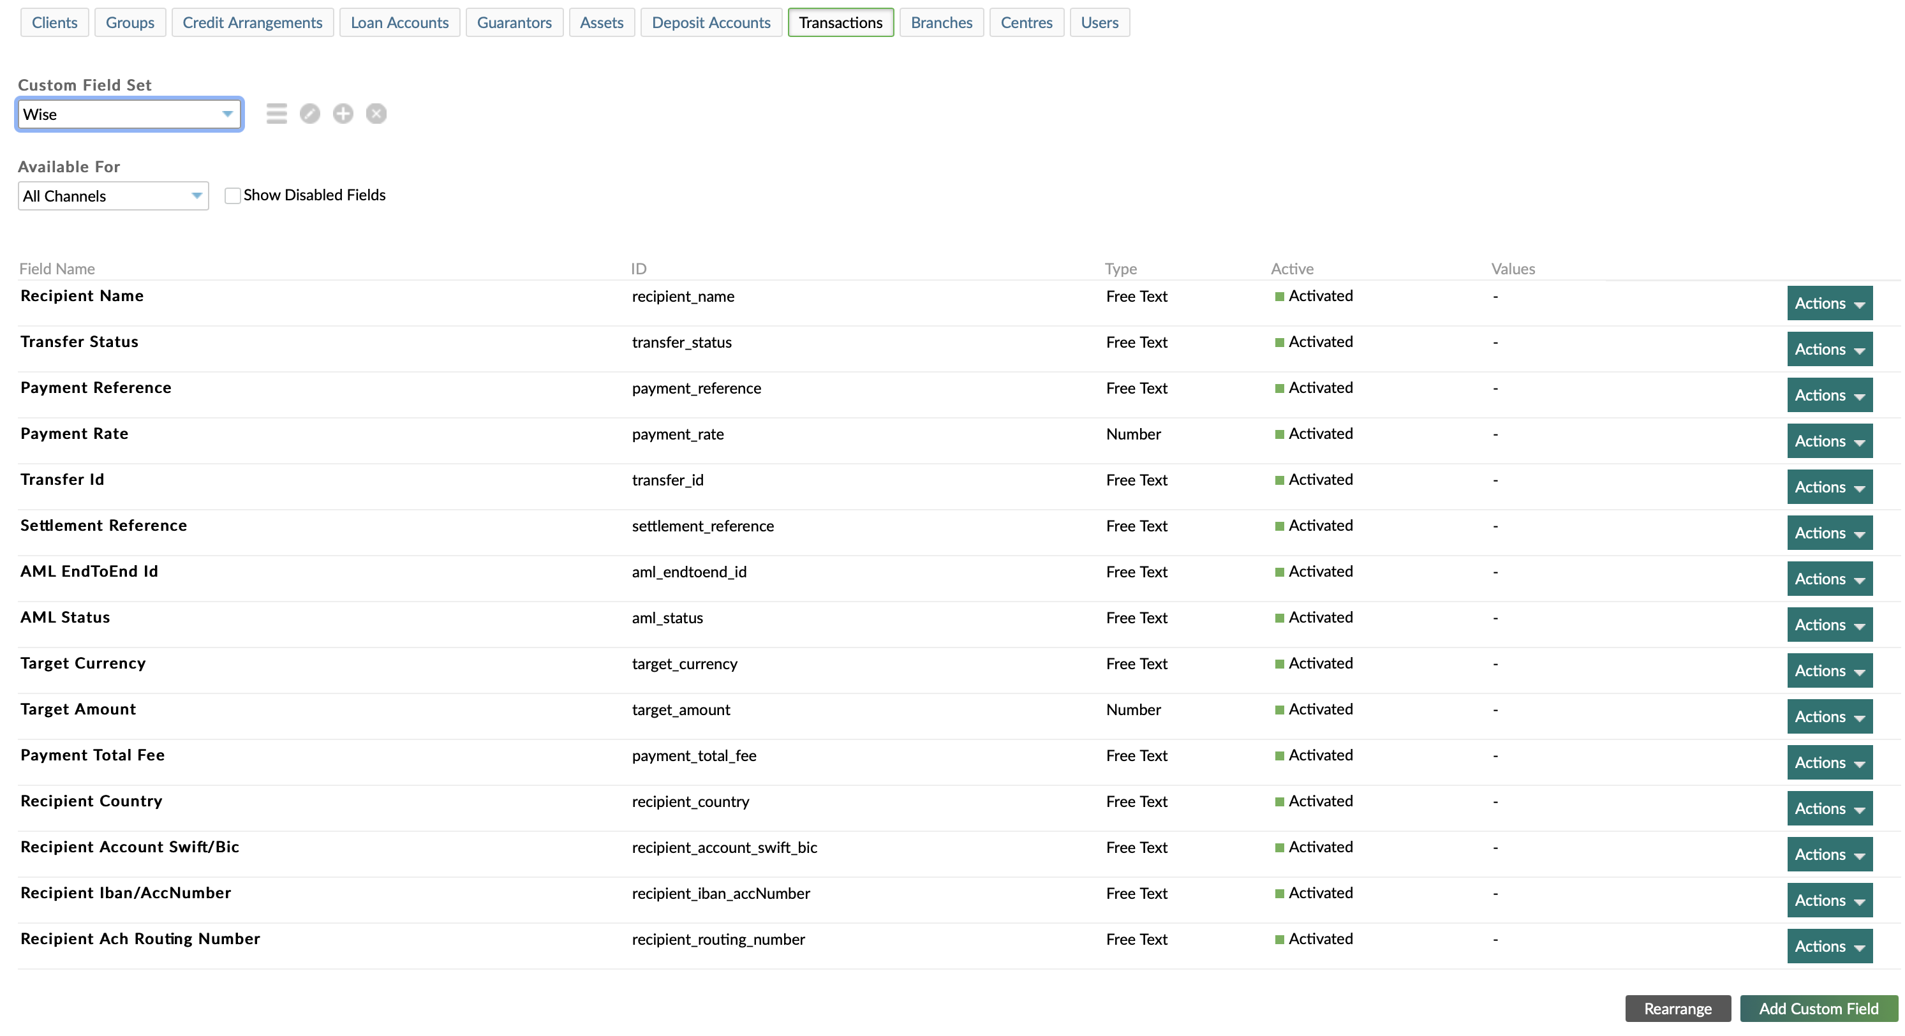1905x1036 pixels.
Task: Open Actions menu for AML EndToEnd Id
Action: coord(1830,578)
